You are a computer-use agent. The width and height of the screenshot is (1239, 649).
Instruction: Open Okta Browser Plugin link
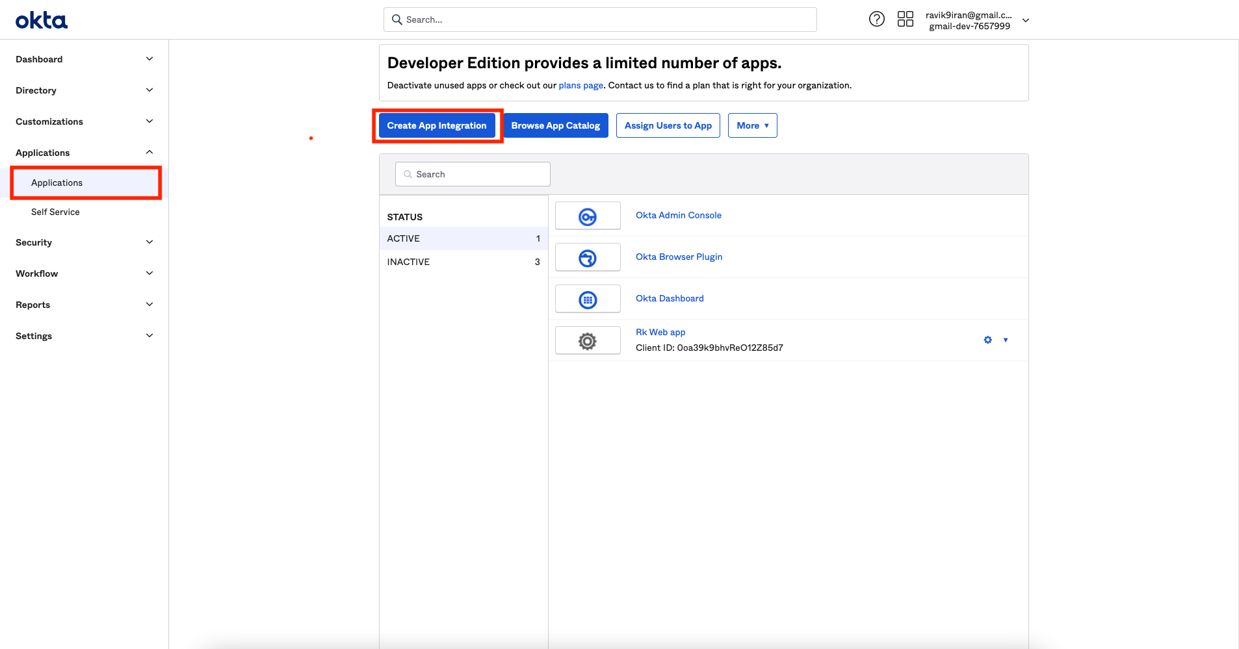click(x=679, y=257)
